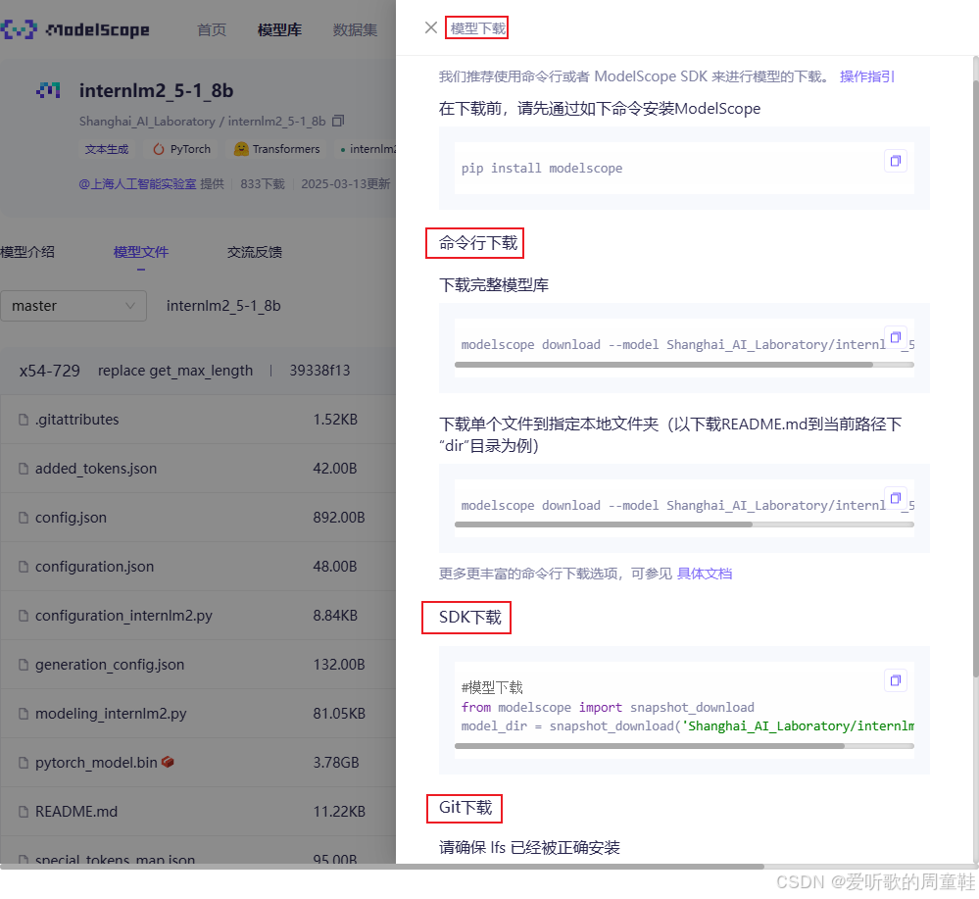The height and width of the screenshot is (899, 979).
Task: Switch to the 模型文件 tab
Action: pos(141,252)
